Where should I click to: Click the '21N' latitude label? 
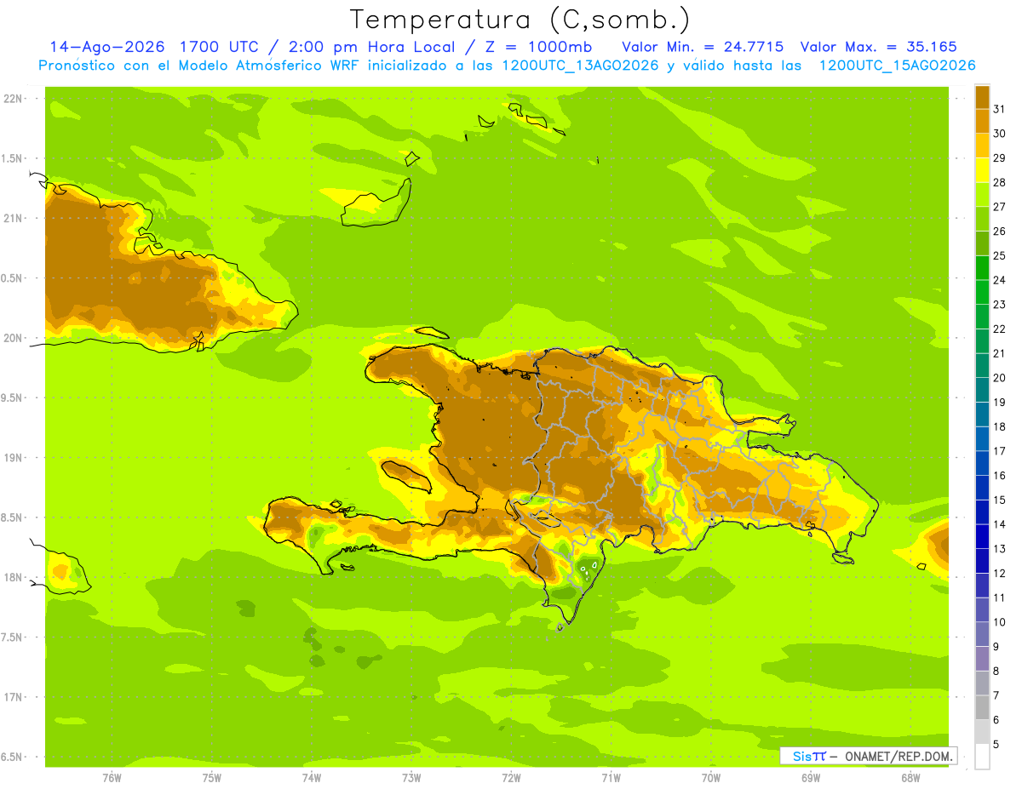click(14, 218)
